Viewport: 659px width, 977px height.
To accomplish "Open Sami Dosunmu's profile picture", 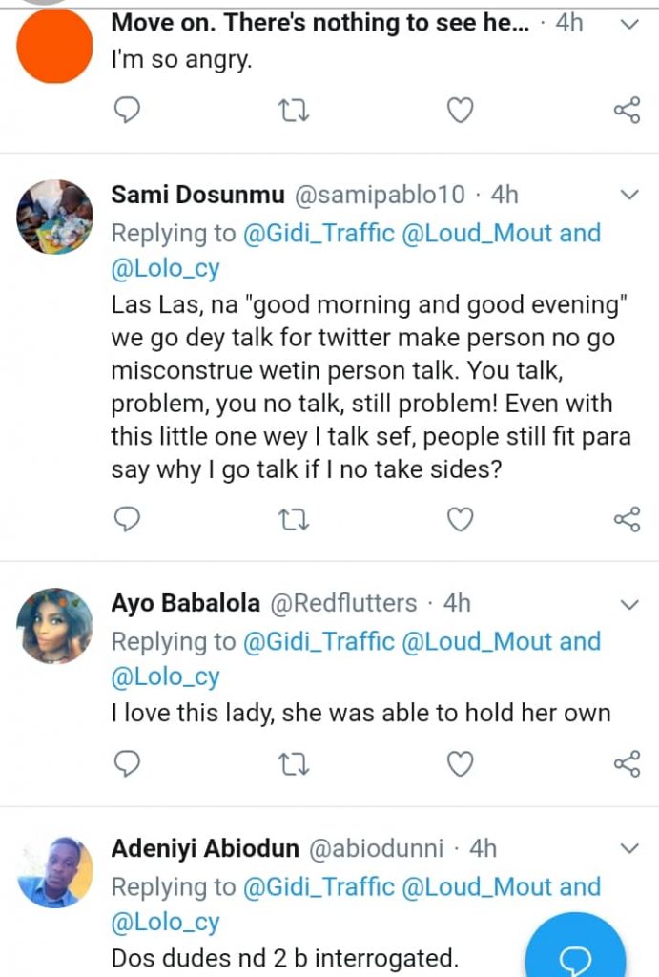I will pos(54,218).
